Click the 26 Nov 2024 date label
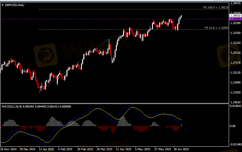This screenshot has width=242, height=152. point(9,149)
